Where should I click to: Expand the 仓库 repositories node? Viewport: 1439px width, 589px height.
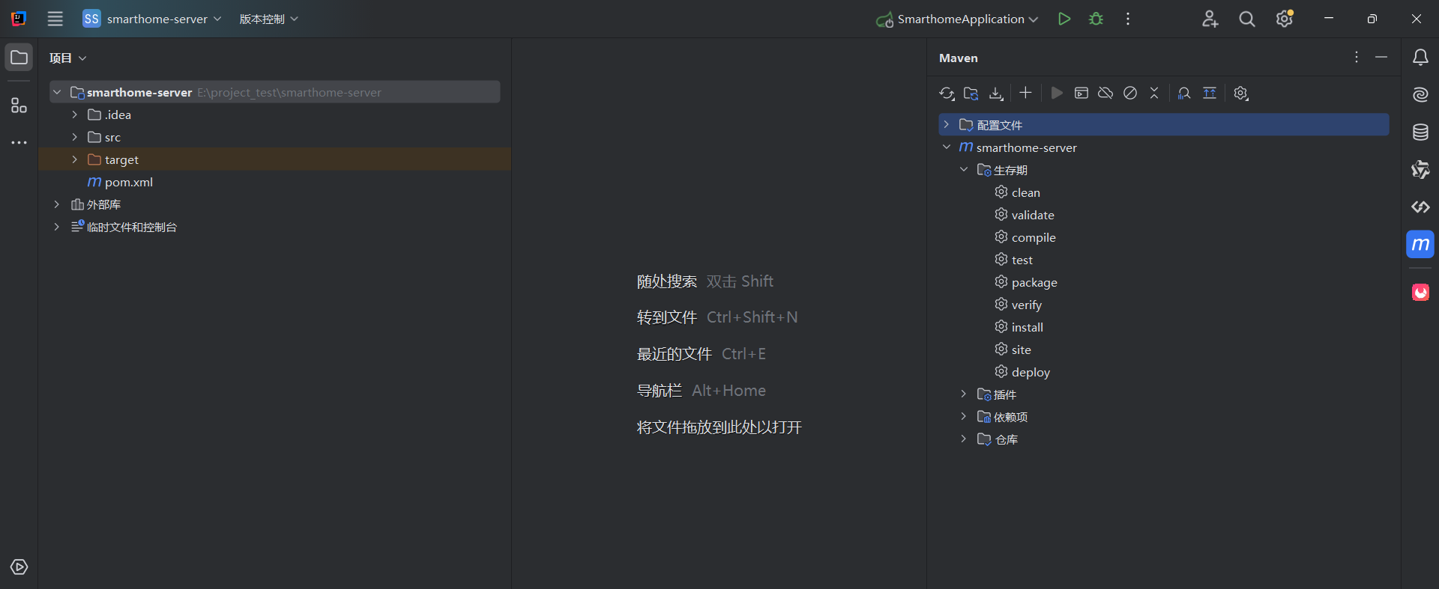(964, 439)
